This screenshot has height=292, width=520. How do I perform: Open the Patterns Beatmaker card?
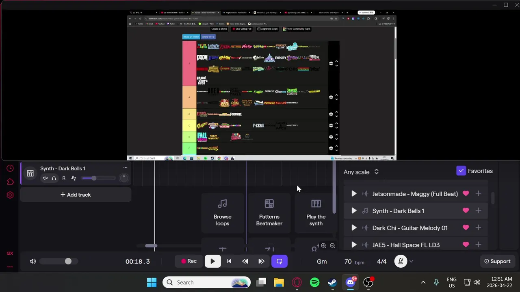point(269,213)
